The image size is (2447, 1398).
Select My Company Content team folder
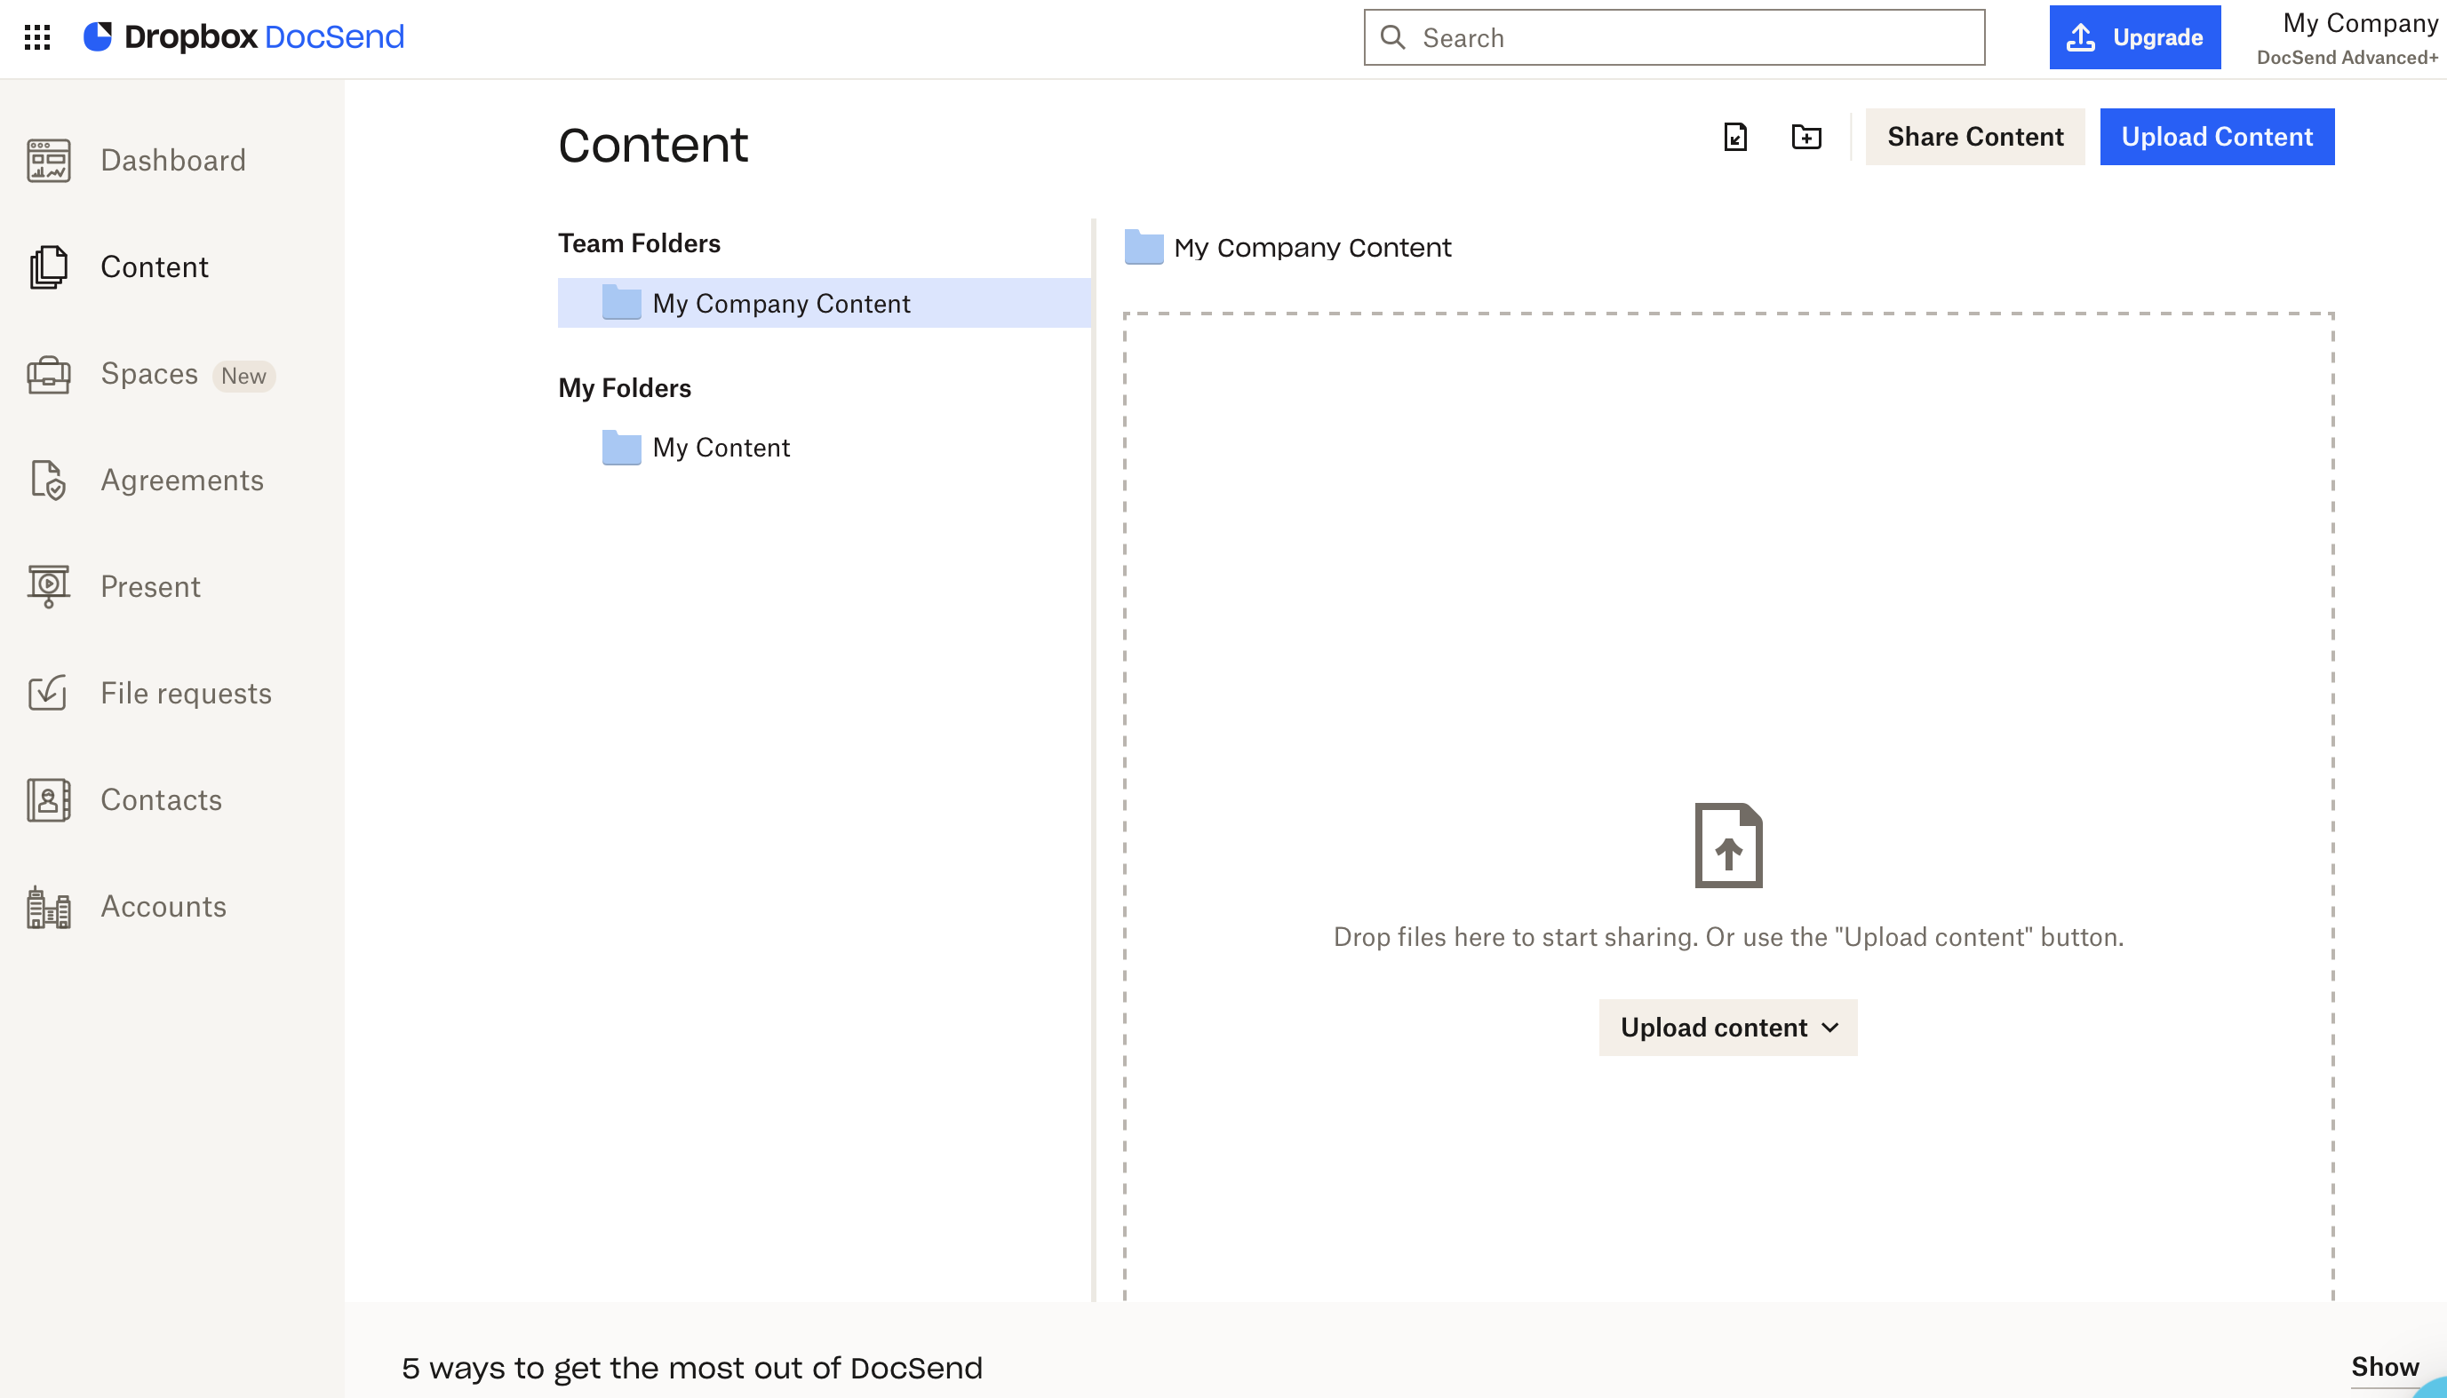(x=780, y=304)
